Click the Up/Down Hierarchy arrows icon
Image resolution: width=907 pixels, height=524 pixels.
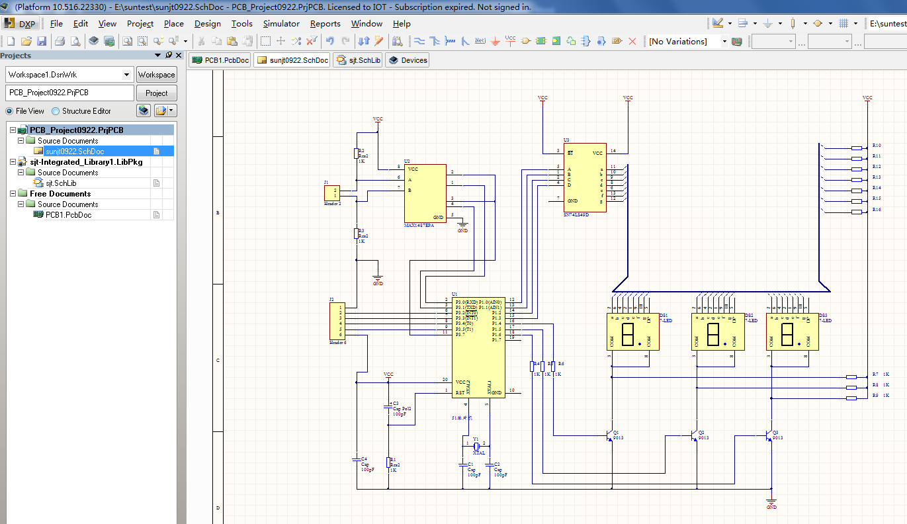point(363,41)
